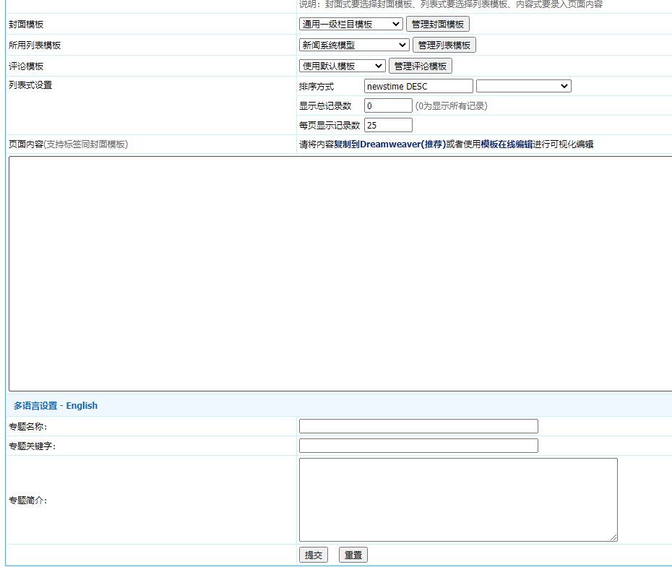This screenshot has width=672, height=567.
Task: Select the 显示总记录数 field showing 0
Action: click(x=387, y=105)
